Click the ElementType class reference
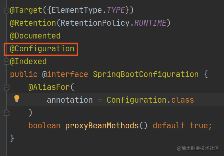Image resolution: width=224 pixels, height=156 pixels. coord(77,10)
